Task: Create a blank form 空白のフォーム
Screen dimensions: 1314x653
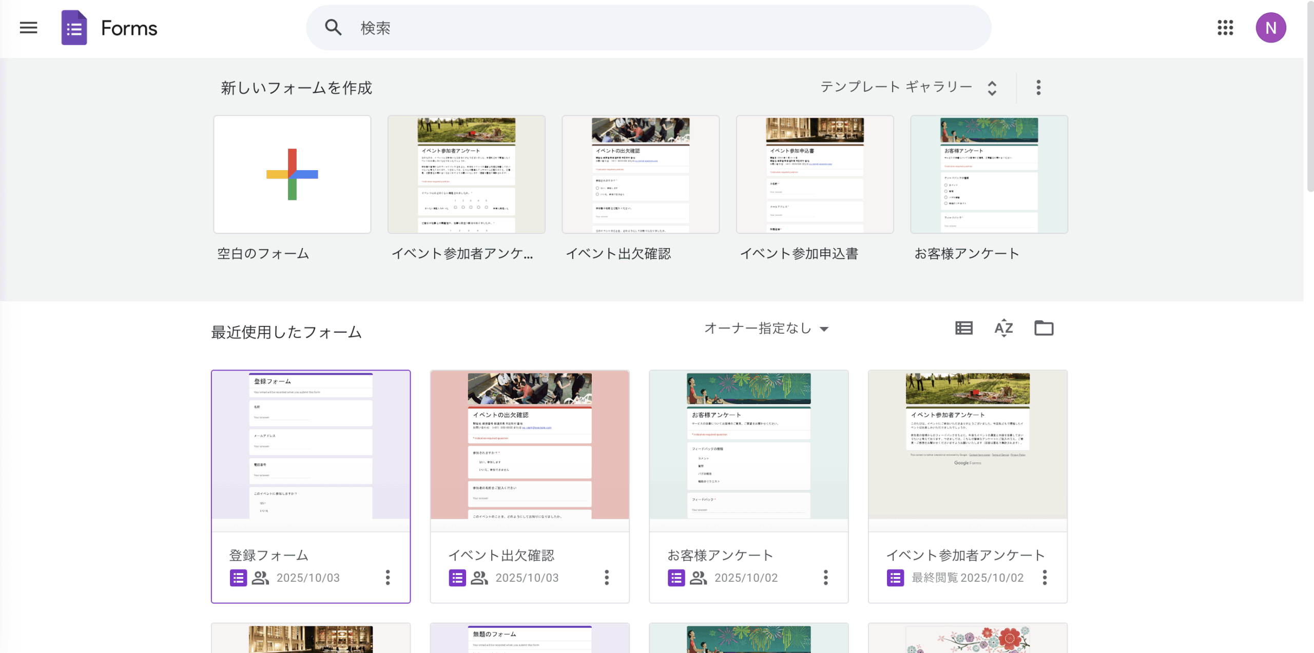Action: coord(292,174)
